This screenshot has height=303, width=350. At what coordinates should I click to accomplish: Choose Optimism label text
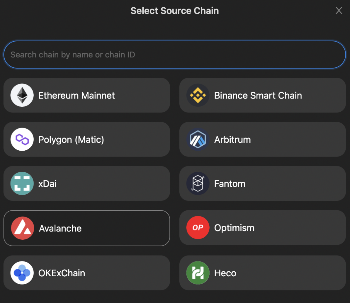(235, 228)
